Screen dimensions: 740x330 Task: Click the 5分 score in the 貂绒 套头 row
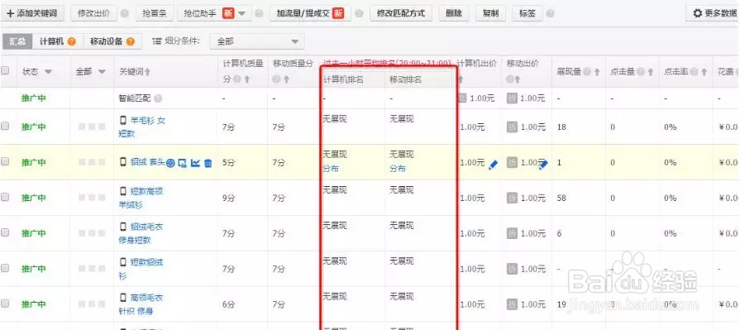(x=228, y=162)
